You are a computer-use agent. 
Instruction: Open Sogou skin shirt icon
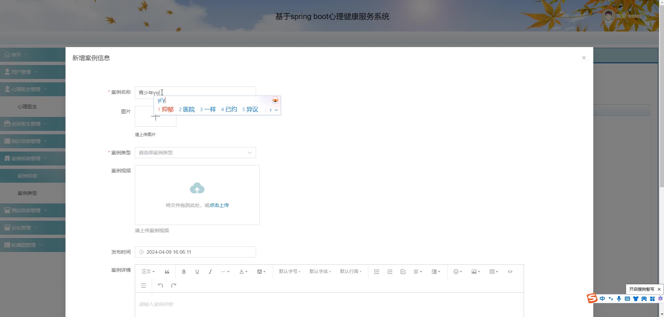[636, 299]
